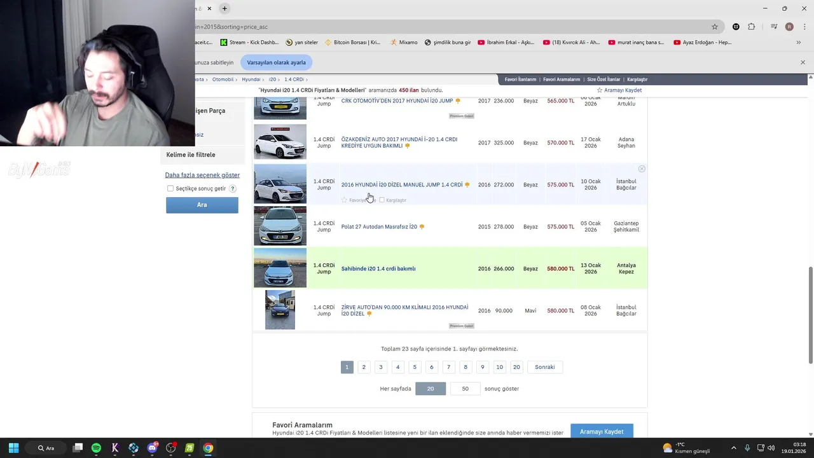Image resolution: width=814 pixels, height=458 pixels.
Task: Show hidden system tray icons
Action: pyautogui.click(x=733, y=448)
